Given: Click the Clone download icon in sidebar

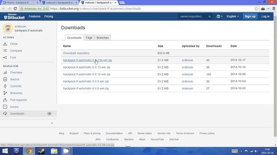Looking at the screenshot, I should click(5, 44).
